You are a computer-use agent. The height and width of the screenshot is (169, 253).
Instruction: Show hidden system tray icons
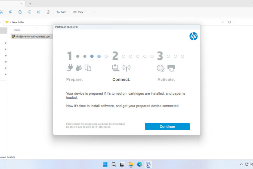[241, 164]
